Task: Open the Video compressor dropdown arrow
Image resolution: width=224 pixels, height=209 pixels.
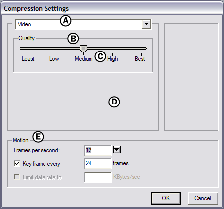Action: (146, 24)
